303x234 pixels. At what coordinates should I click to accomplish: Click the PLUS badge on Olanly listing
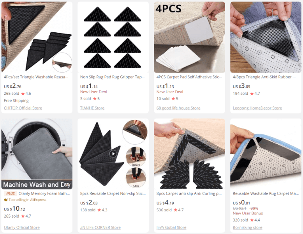point(10,193)
